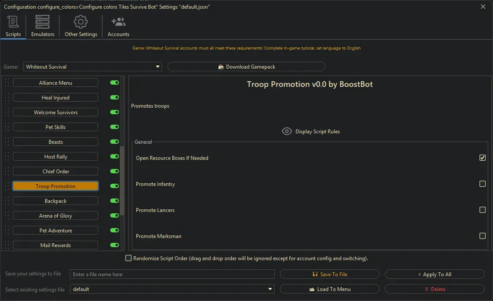Open Other Settings gear icon
This screenshot has height=301, width=493.
point(81,22)
